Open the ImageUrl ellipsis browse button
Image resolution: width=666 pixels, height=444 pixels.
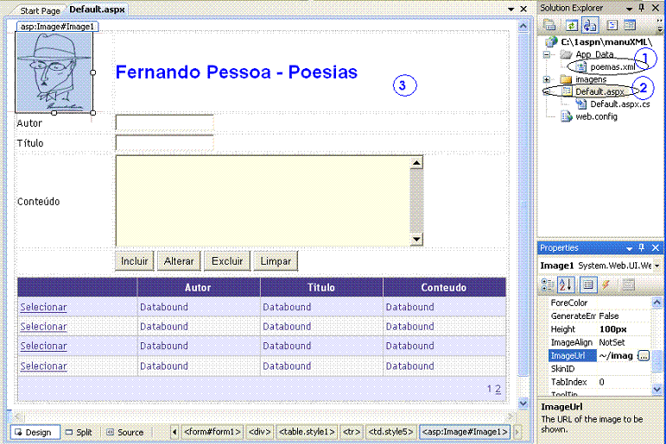click(x=644, y=355)
